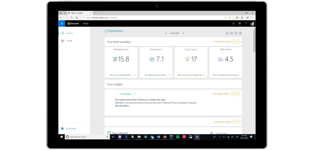
Task: Go to the previous week
Action: [166, 33]
